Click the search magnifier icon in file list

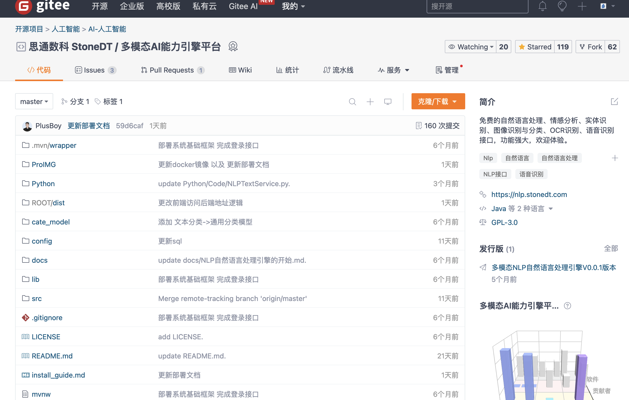coord(352,102)
